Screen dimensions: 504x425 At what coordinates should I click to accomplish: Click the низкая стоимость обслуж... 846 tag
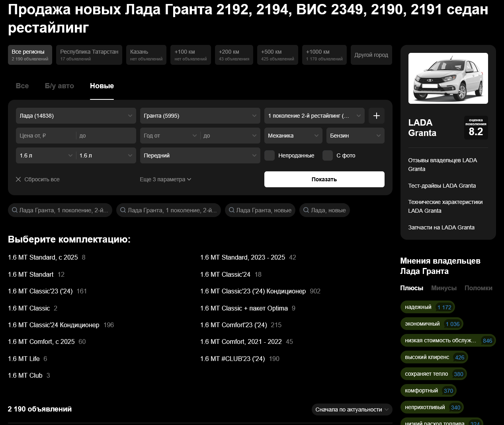448,340
